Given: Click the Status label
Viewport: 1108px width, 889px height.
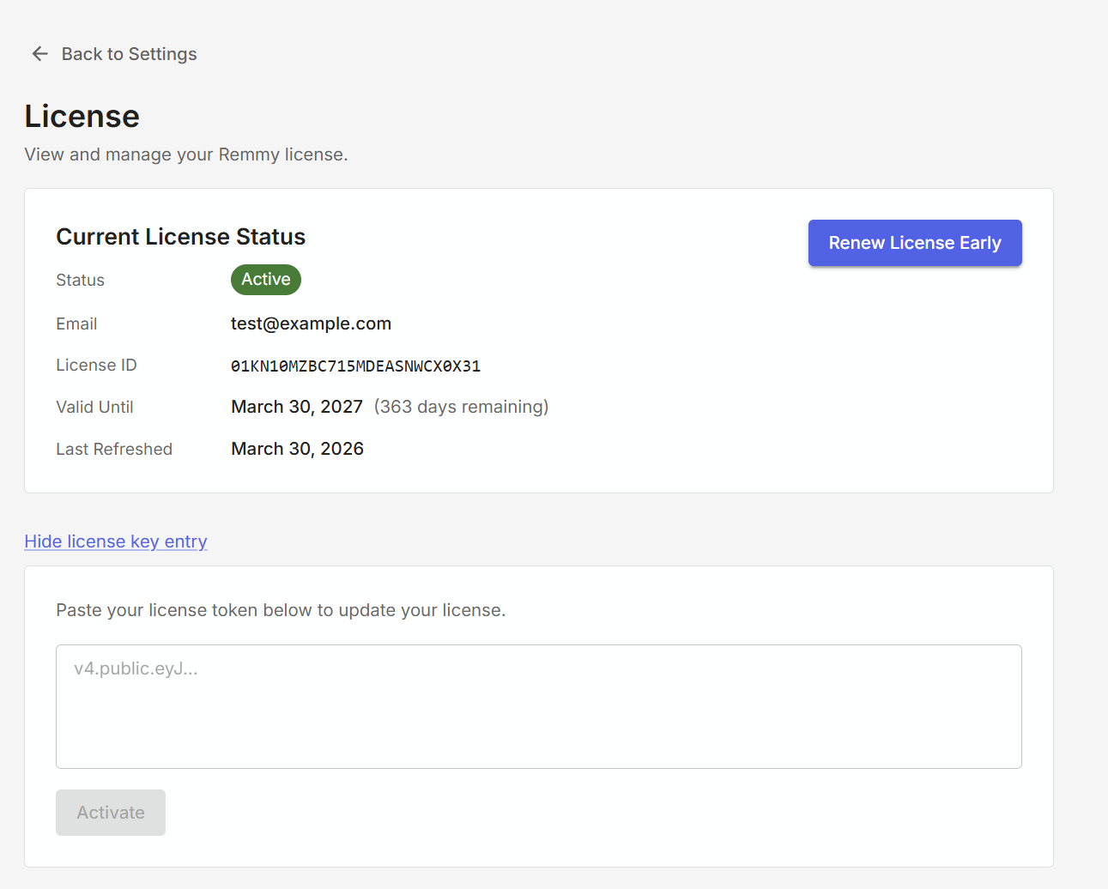Looking at the screenshot, I should tap(80, 280).
